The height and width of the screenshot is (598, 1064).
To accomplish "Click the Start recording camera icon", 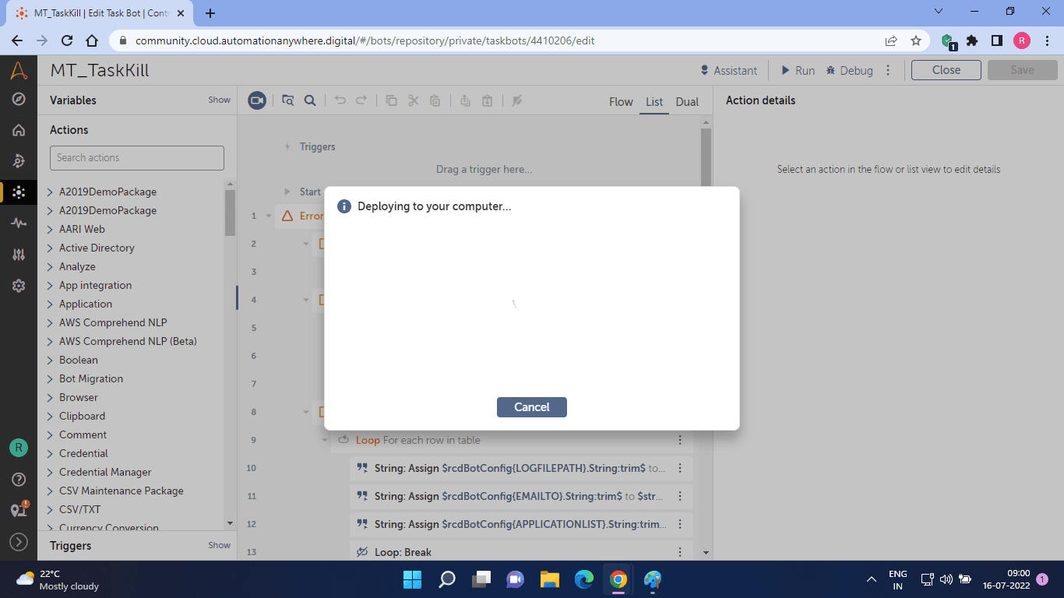I will [256, 100].
